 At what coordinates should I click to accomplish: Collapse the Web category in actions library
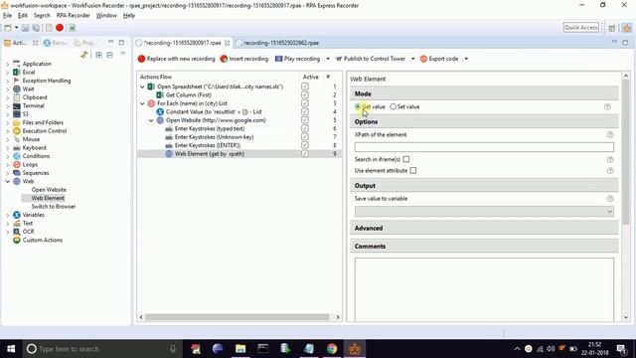pyautogui.click(x=8, y=181)
